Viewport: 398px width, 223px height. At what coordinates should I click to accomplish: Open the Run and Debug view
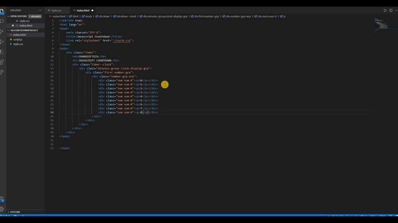coord(2,42)
